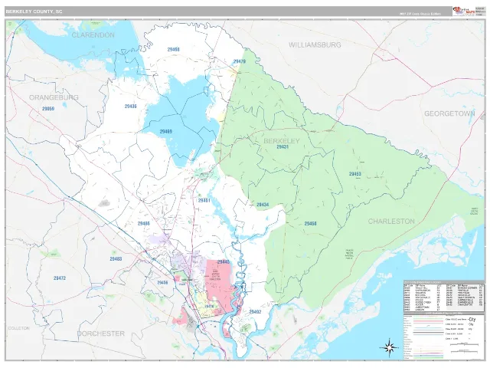
Task: Click the COLLETON county label
Action: coord(18,328)
